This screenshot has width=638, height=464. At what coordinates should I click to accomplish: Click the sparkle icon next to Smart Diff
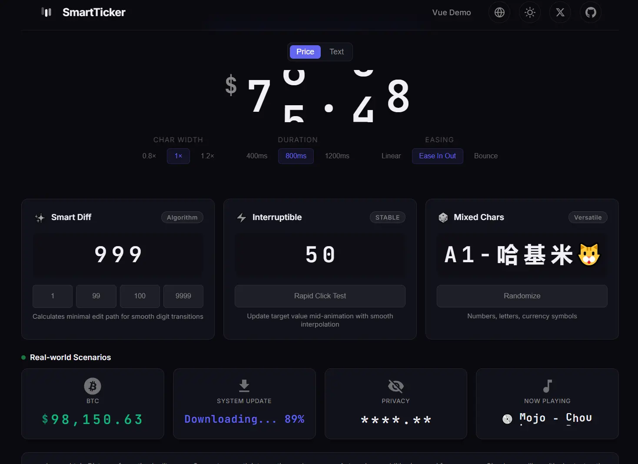pos(40,217)
